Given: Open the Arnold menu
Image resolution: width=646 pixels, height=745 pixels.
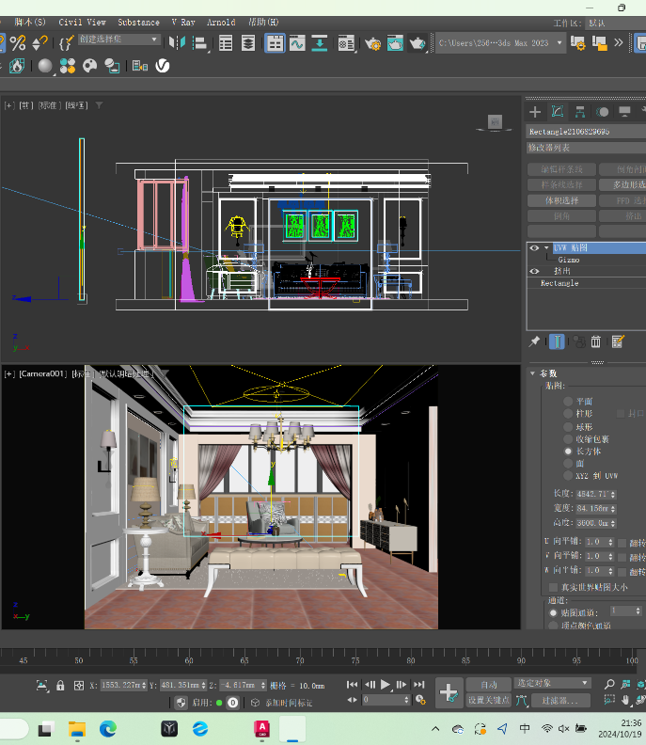Looking at the screenshot, I should point(221,22).
